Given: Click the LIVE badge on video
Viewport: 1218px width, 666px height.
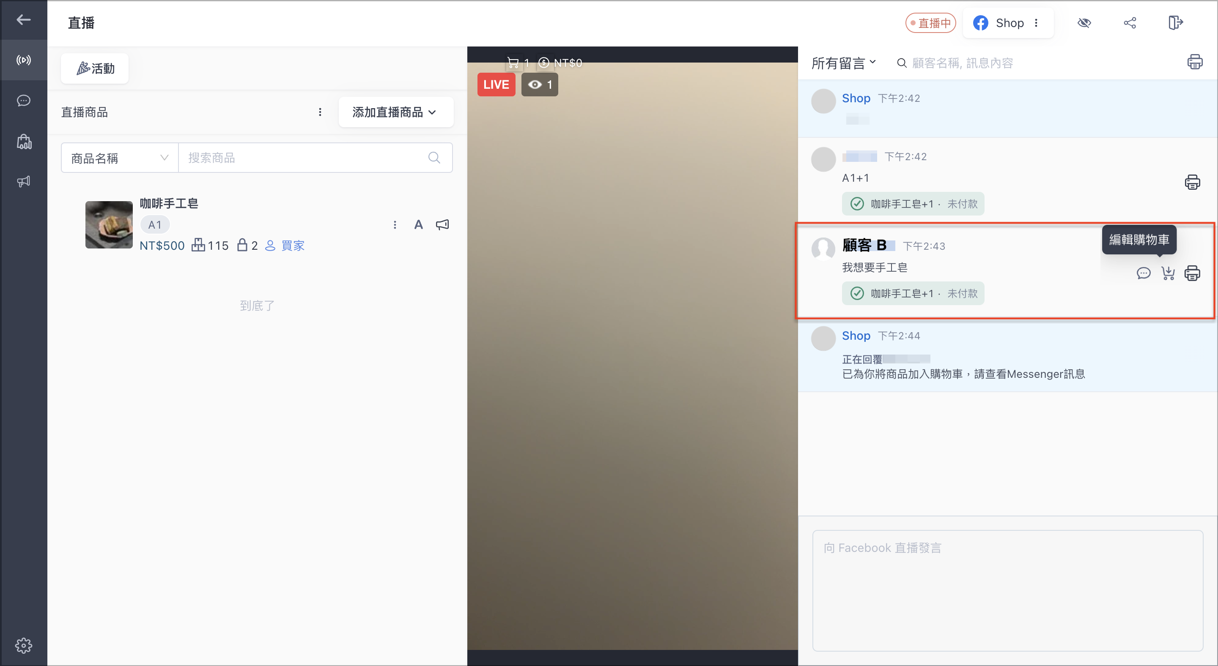Looking at the screenshot, I should coord(496,85).
